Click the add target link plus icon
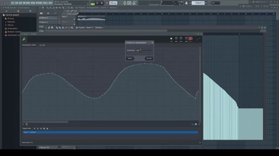This screenshot has width=279, height=156. pyautogui.click(x=34, y=128)
